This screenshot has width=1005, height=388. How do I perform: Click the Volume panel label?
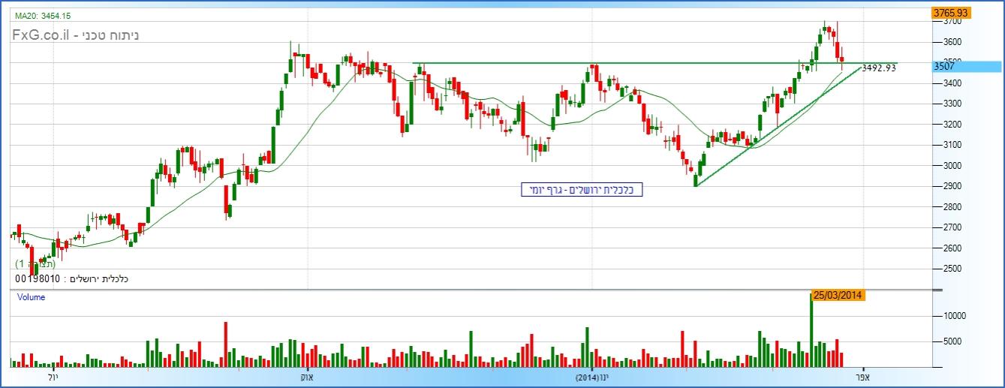tap(32, 297)
